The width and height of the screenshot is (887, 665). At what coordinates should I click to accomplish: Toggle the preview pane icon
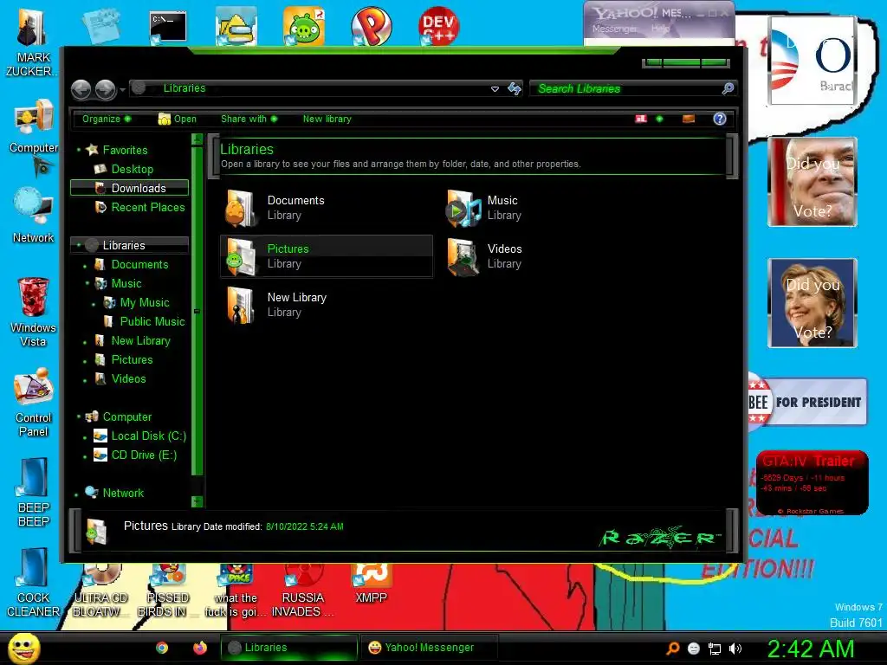click(689, 119)
